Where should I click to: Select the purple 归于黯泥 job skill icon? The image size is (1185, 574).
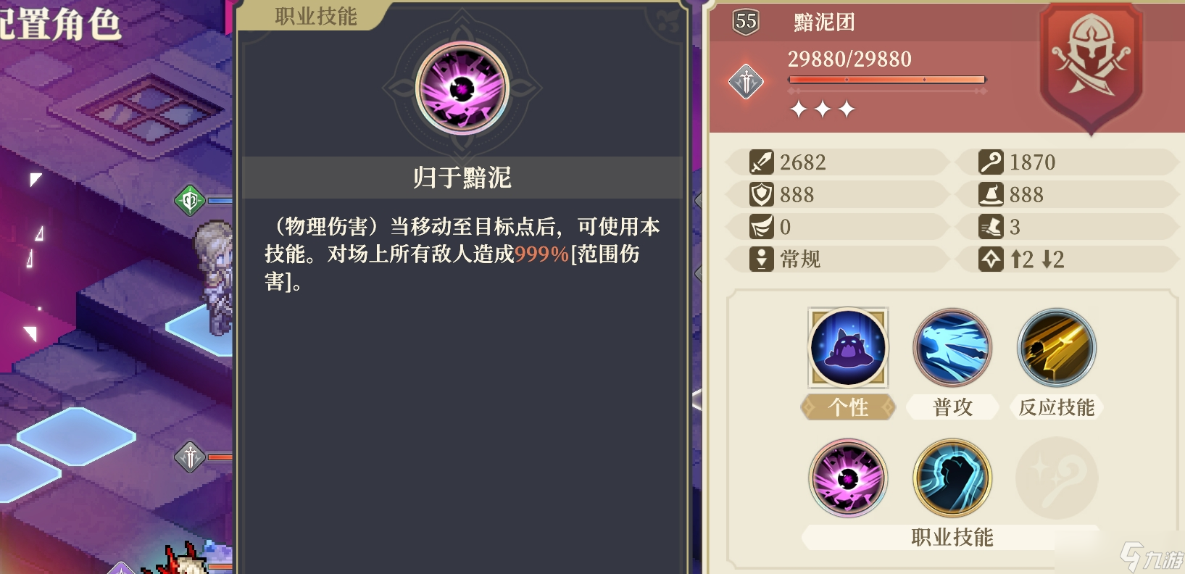(848, 478)
